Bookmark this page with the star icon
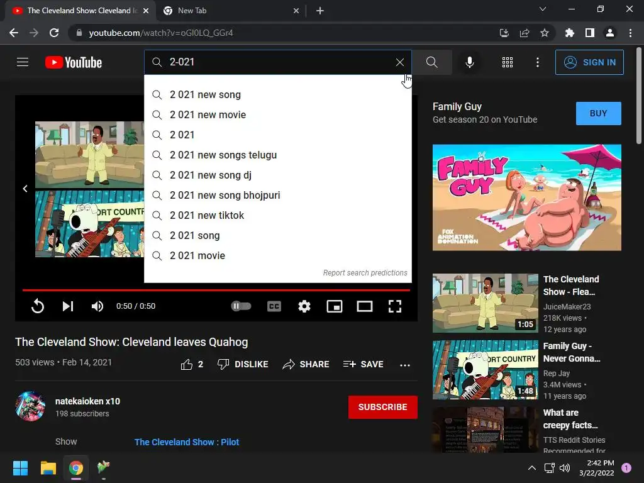The height and width of the screenshot is (483, 644). (544, 33)
